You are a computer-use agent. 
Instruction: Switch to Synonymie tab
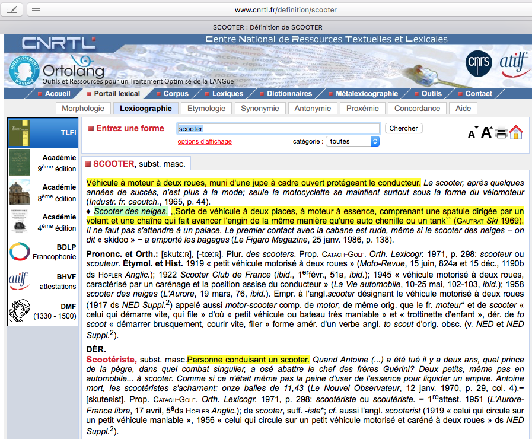[260, 108]
